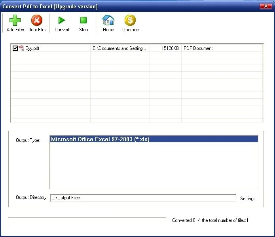Uncheck the Cyy.pdf checkbox
275x237 pixels.
coord(15,48)
